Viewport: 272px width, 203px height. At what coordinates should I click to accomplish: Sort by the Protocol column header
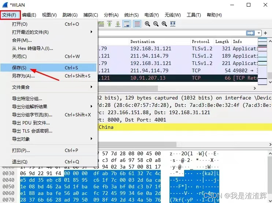point(202,41)
